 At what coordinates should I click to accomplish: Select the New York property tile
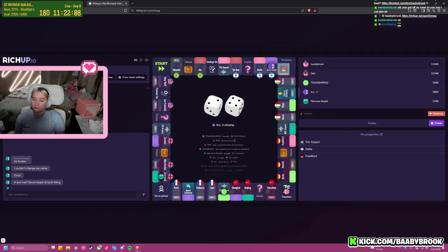161,81
